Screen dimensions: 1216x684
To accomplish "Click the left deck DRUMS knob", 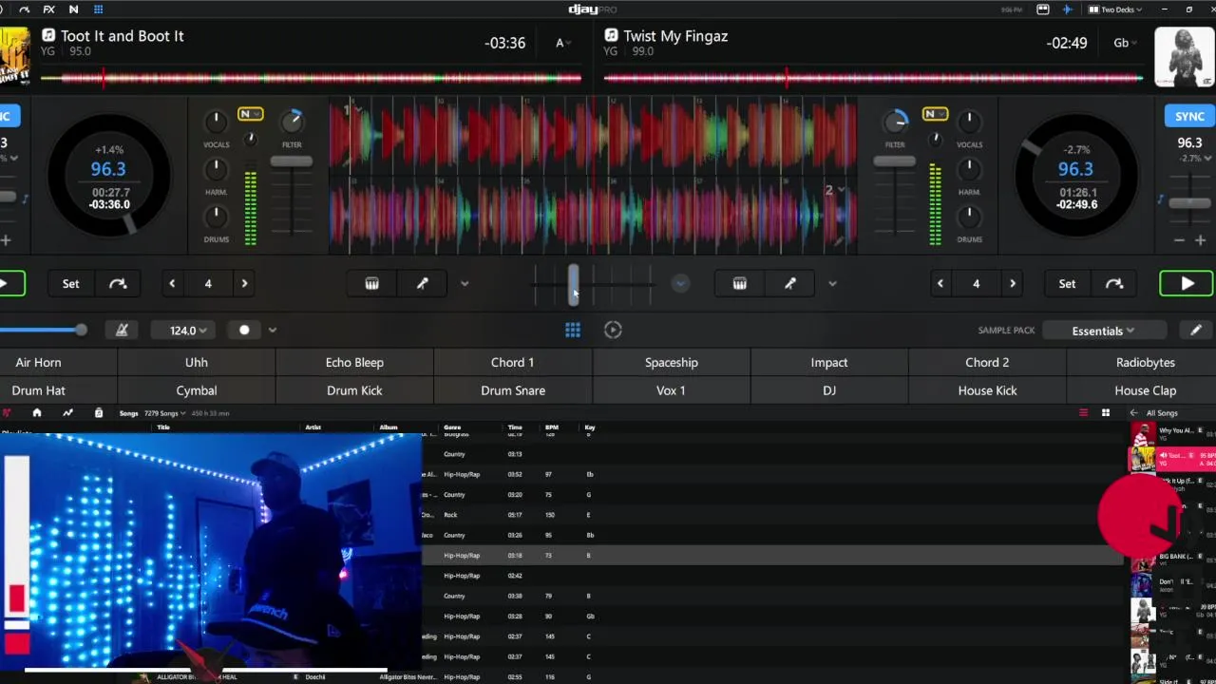I will [x=216, y=217].
